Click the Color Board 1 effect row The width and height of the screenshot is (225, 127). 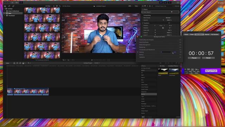pos(160,12)
